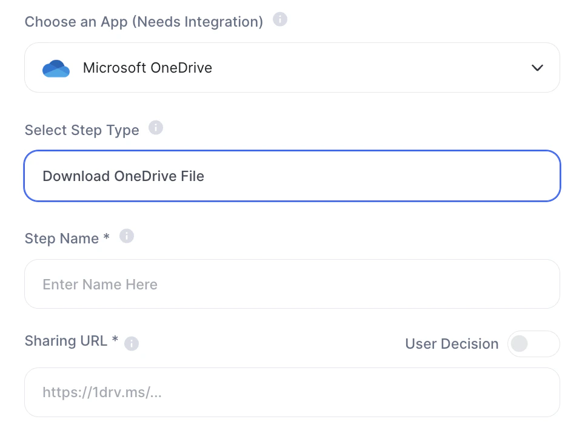Viewport: 582px width, 448px height.
Task: Click the Choose an App label text
Action: [x=144, y=22]
